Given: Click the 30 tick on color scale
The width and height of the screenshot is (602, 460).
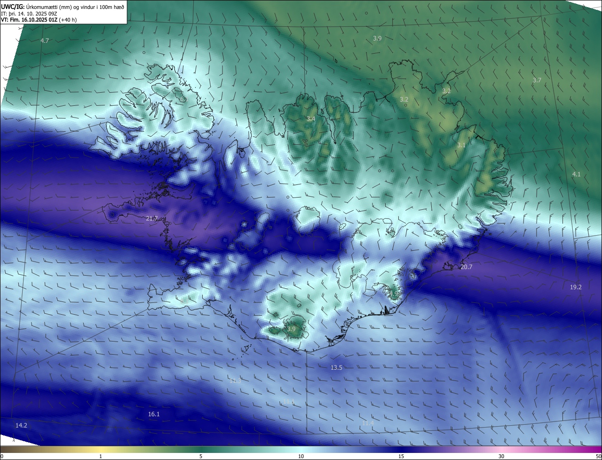Looking at the screenshot, I should [x=501, y=456].
